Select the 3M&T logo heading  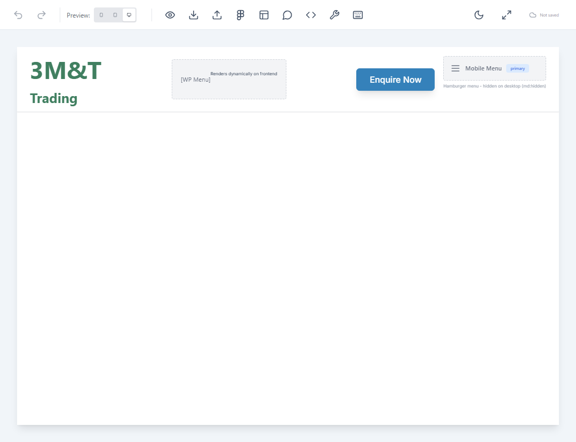tap(66, 70)
